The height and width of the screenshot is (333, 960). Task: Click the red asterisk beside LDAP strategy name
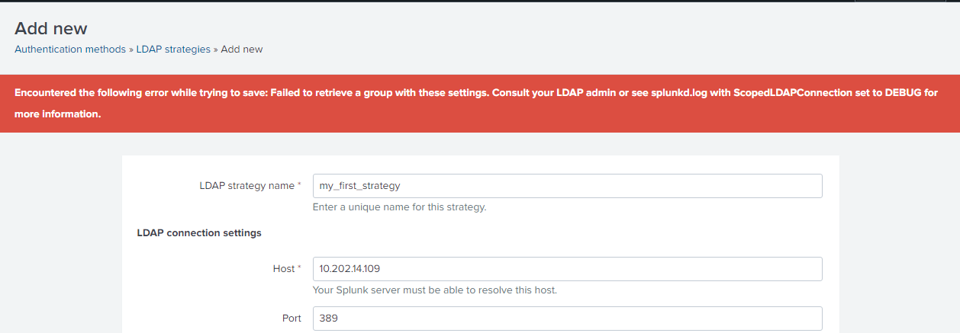(x=299, y=186)
